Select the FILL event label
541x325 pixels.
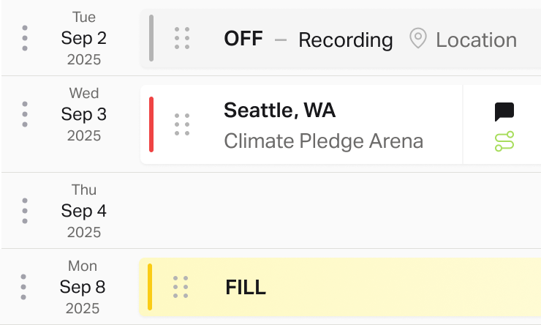click(246, 287)
